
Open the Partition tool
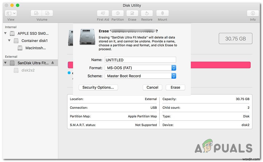pyautogui.click(x=118, y=13)
